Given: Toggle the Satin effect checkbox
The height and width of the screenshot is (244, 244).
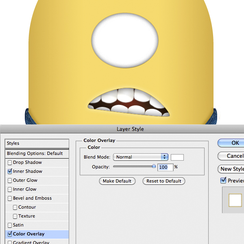Looking at the screenshot, I should 10,225.
